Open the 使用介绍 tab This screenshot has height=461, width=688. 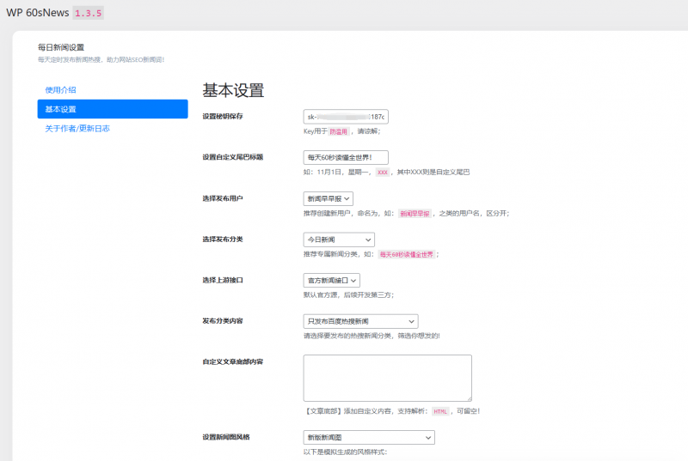click(x=60, y=90)
